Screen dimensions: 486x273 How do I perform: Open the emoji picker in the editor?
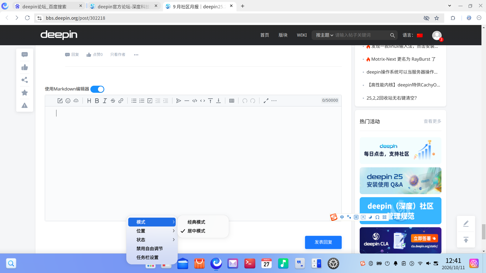coord(68,101)
